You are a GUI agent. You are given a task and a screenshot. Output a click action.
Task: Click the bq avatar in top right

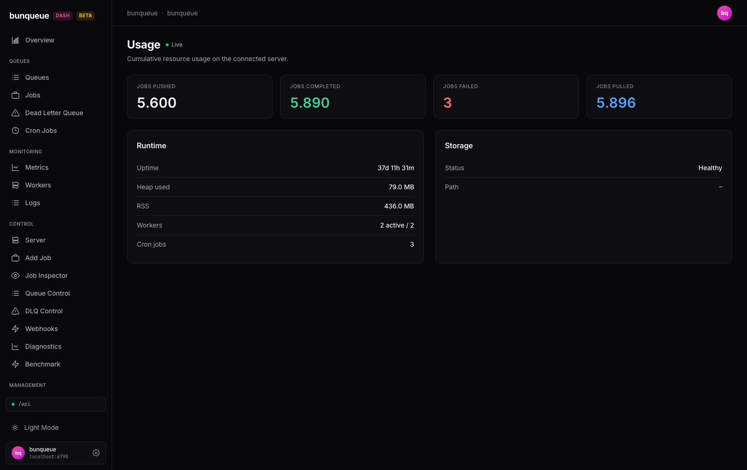[725, 13]
